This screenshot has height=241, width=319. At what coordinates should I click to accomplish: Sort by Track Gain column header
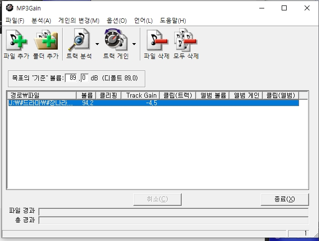pos(141,95)
